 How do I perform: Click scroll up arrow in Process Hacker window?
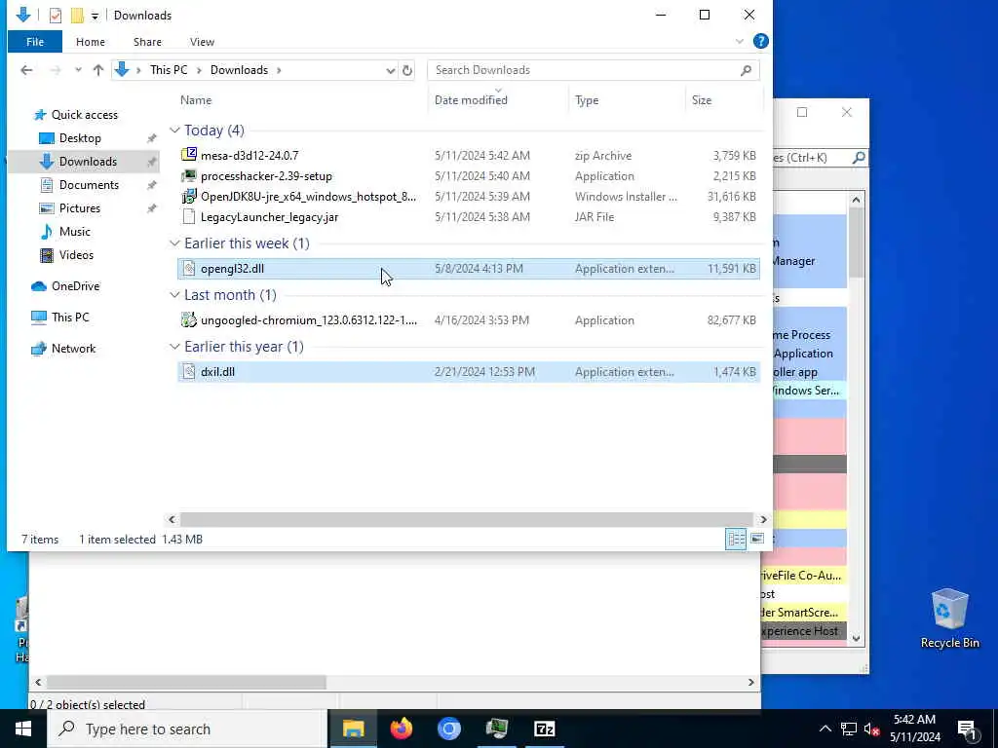(x=856, y=200)
